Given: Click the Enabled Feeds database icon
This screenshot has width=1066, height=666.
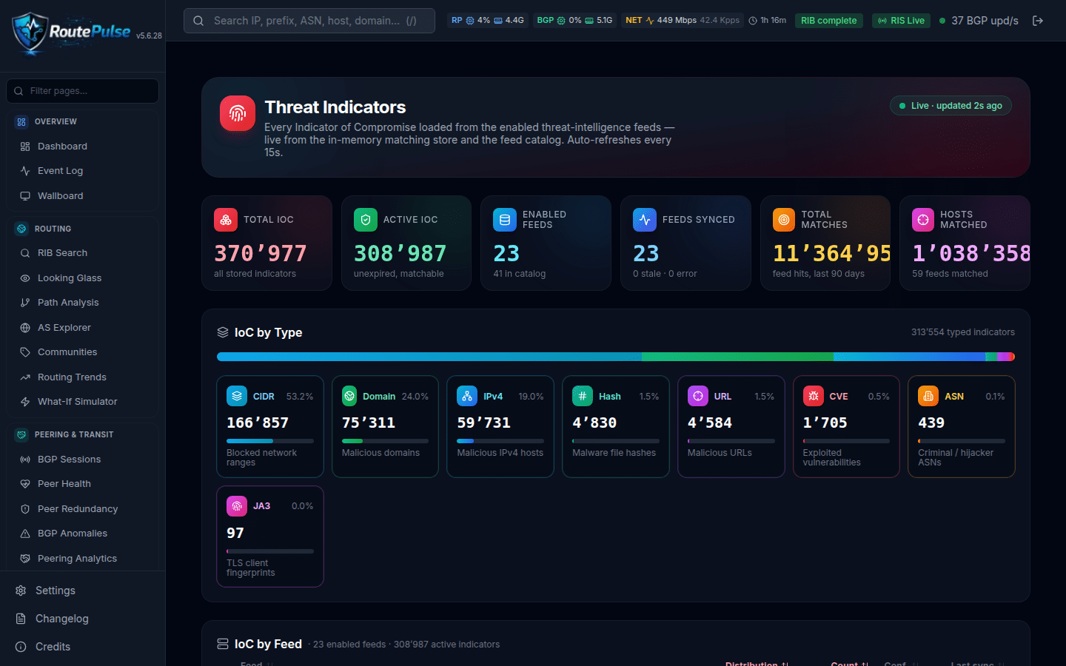Looking at the screenshot, I should click(505, 220).
